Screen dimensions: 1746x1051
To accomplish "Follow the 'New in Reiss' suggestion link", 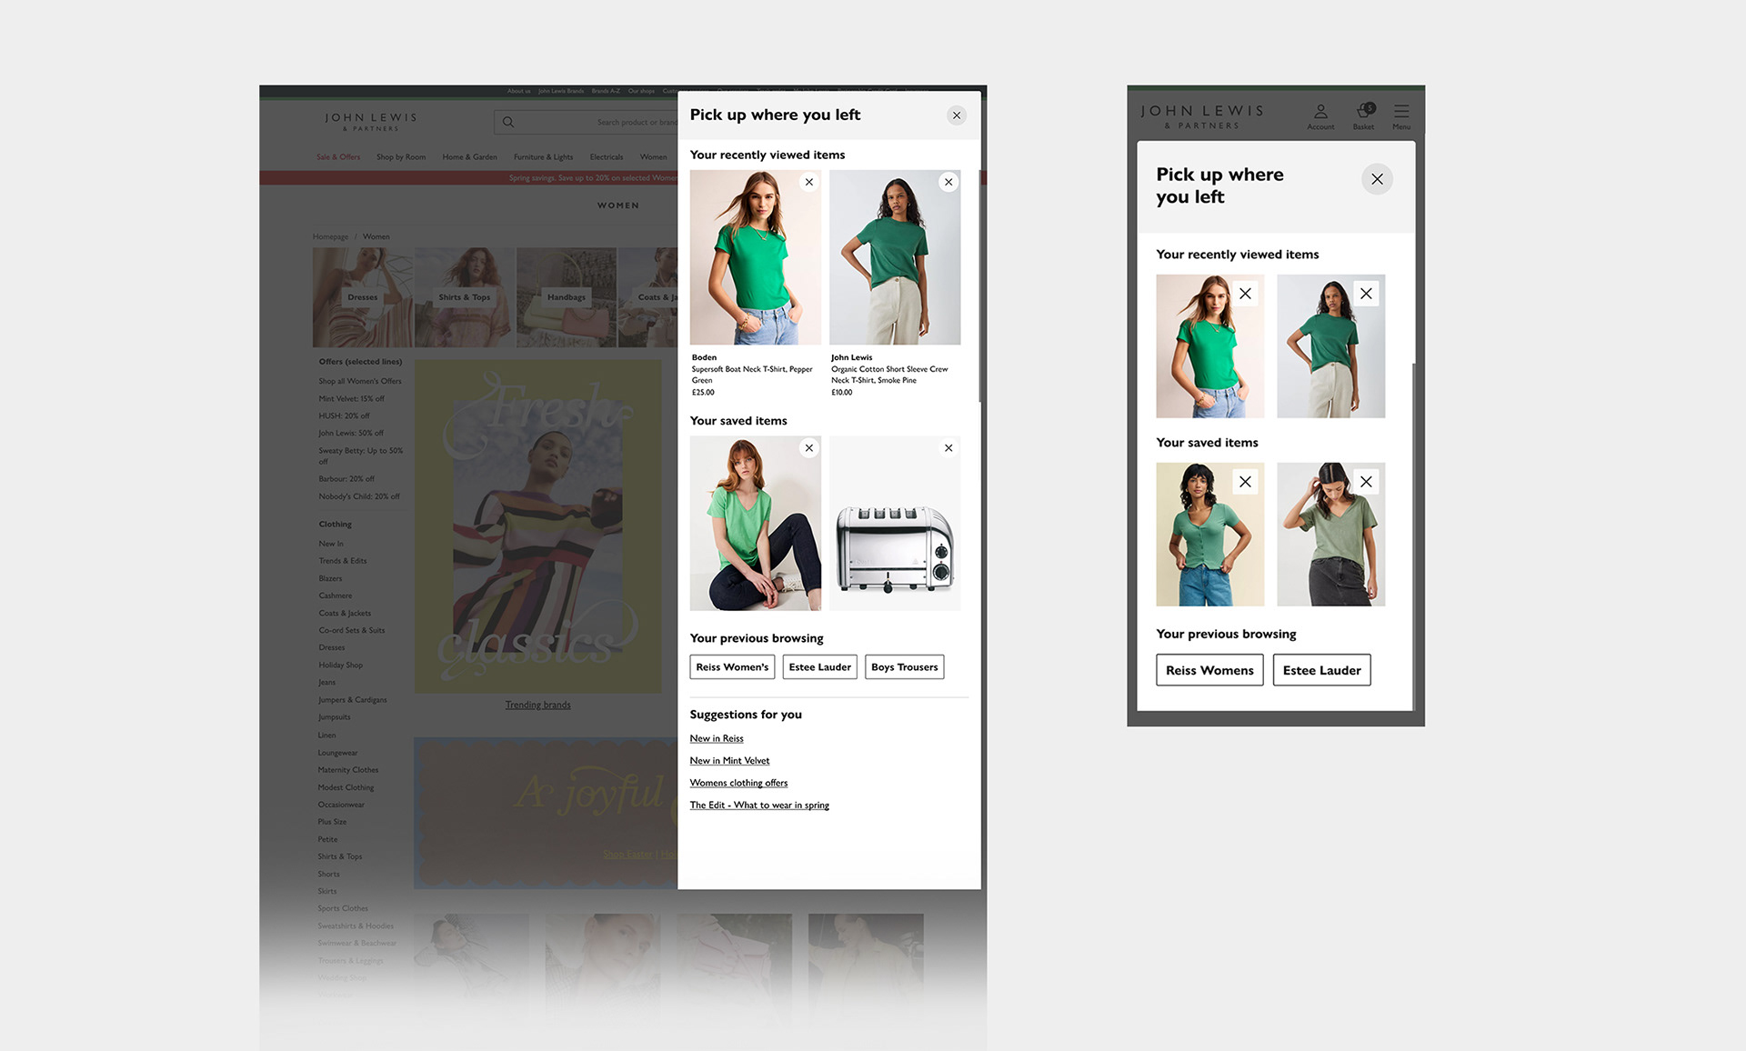I will (x=717, y=738).
